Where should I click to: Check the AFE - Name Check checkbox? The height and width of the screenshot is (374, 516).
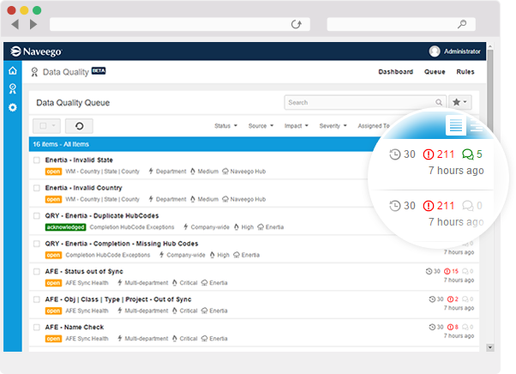[37, 327]
